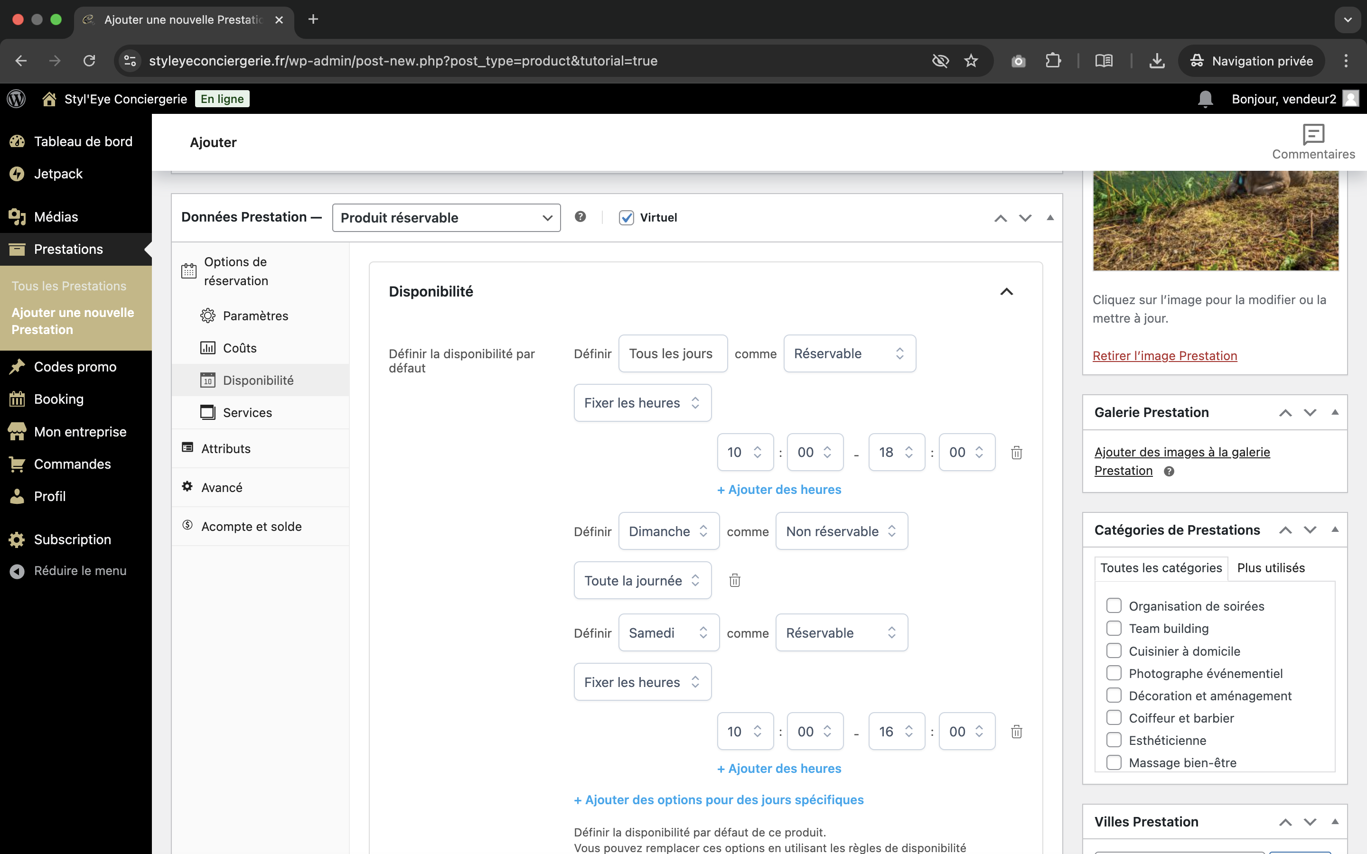The width and height of the screenshot is (1367, 854).
Task: Open the browser extensions puzzle icon
Action: coord(1053,60)
